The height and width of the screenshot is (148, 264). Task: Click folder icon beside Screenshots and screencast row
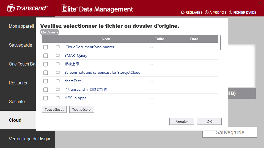click(x=57, y=72)
